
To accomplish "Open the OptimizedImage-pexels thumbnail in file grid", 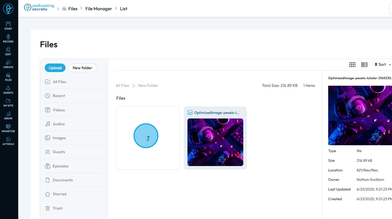I will tap(215, 142).
